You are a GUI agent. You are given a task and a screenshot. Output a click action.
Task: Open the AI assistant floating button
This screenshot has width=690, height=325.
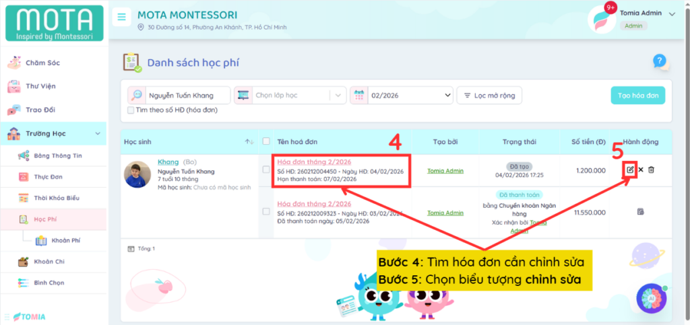pyautogui.click(x=651, y=298)
